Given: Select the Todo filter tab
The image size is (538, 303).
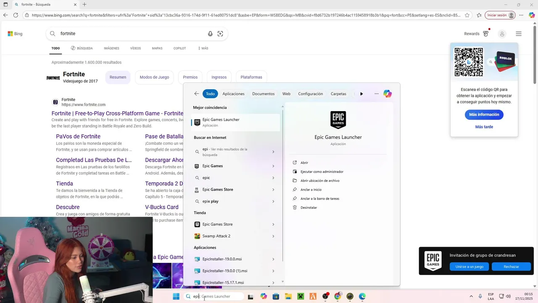Looking at the screenshot, I should tap(210, 94).
